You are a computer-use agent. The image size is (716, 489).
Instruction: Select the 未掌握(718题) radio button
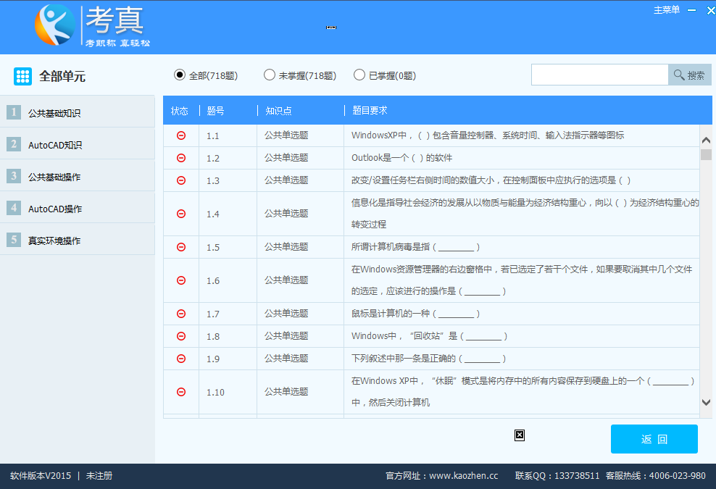(x=270, y=75)
